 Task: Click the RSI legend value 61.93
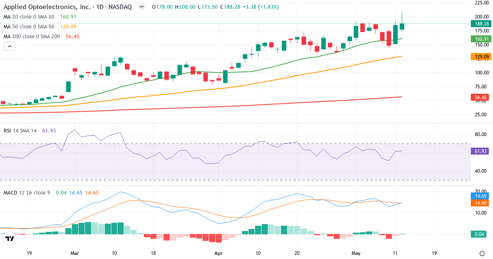pos(49,131)
